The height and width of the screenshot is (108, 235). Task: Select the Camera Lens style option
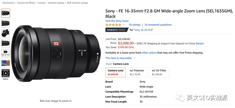coord(115,72)
